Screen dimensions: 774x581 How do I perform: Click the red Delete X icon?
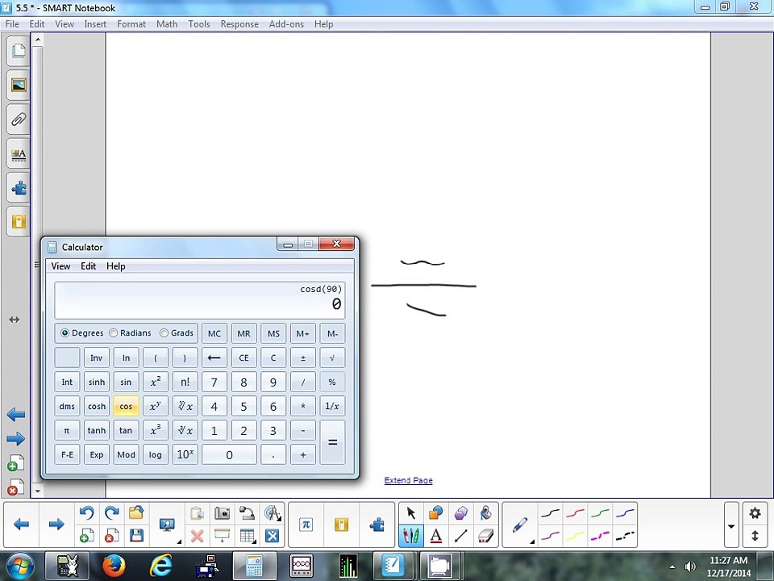tap(197, 536)
